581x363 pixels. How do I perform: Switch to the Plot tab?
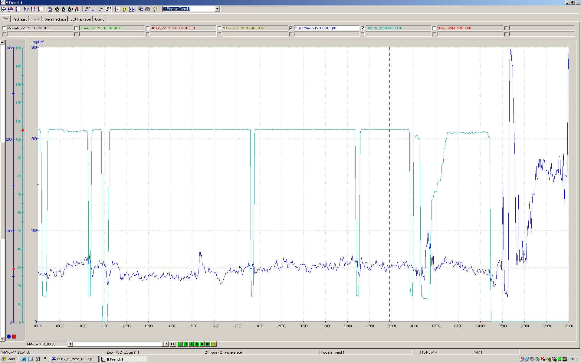coord(5,19)
